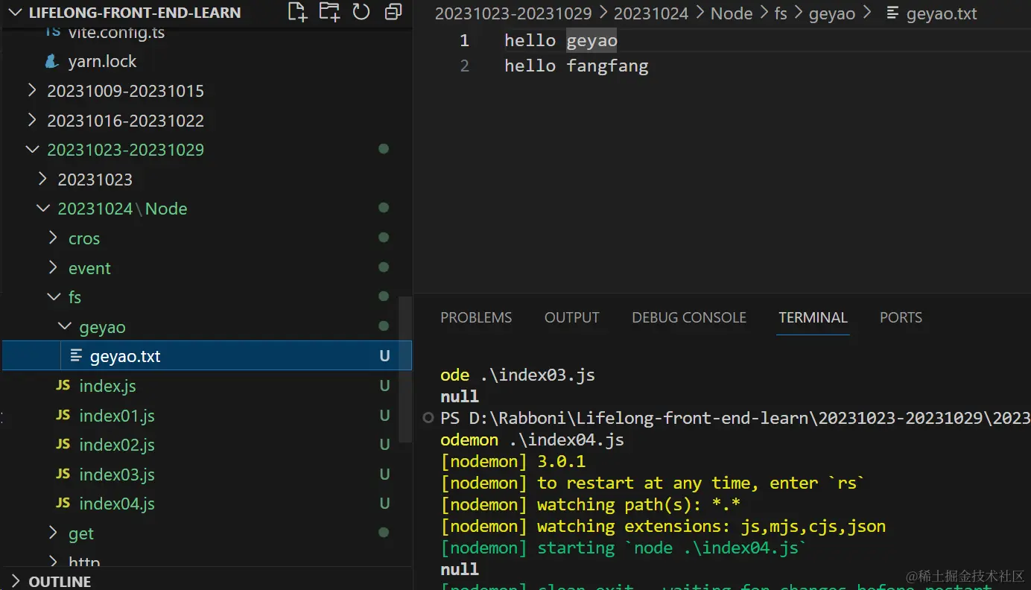Click the JS icon of index03.js
The height and width of the screenshot is (590, 1031).
click(63, 475)
